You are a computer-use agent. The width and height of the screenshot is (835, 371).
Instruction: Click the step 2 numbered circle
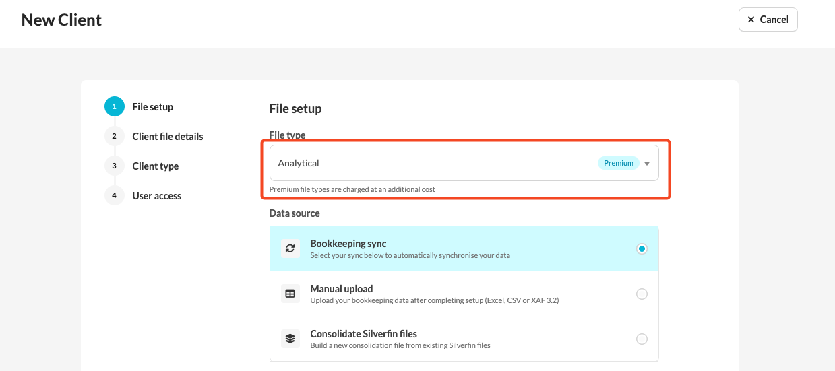pos(115,136)
